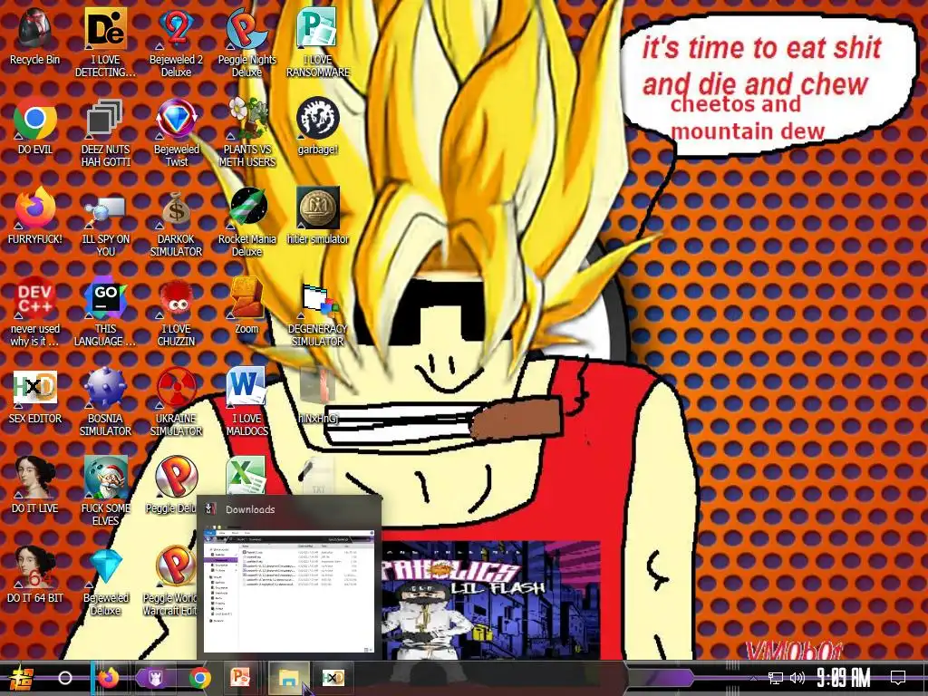The width and height of the screenshot is (928, 696).
Task: Open the GoLand 'THIS LANGUAGE' shortcut
Action: 105,312
